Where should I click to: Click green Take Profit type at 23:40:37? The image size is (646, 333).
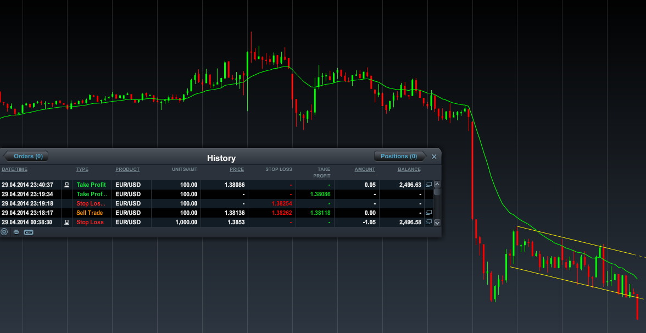point(91,185)
